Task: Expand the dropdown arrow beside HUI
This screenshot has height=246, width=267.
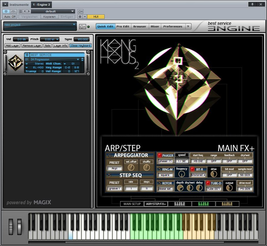Action: pyautogui.click(x=85, y=17)
